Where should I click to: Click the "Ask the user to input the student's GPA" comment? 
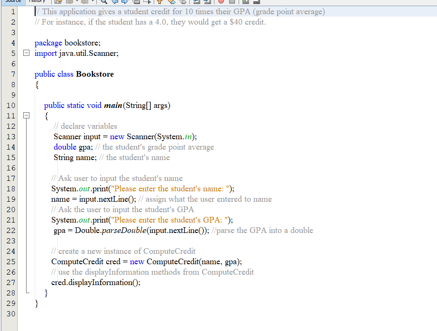click(x=122, y=209)
